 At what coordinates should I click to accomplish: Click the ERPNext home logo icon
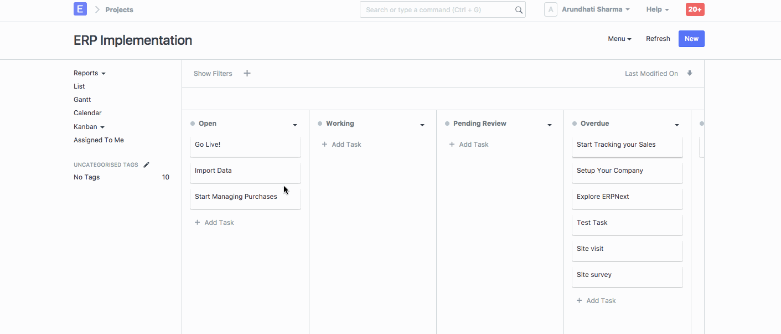[x=80, y=9]
